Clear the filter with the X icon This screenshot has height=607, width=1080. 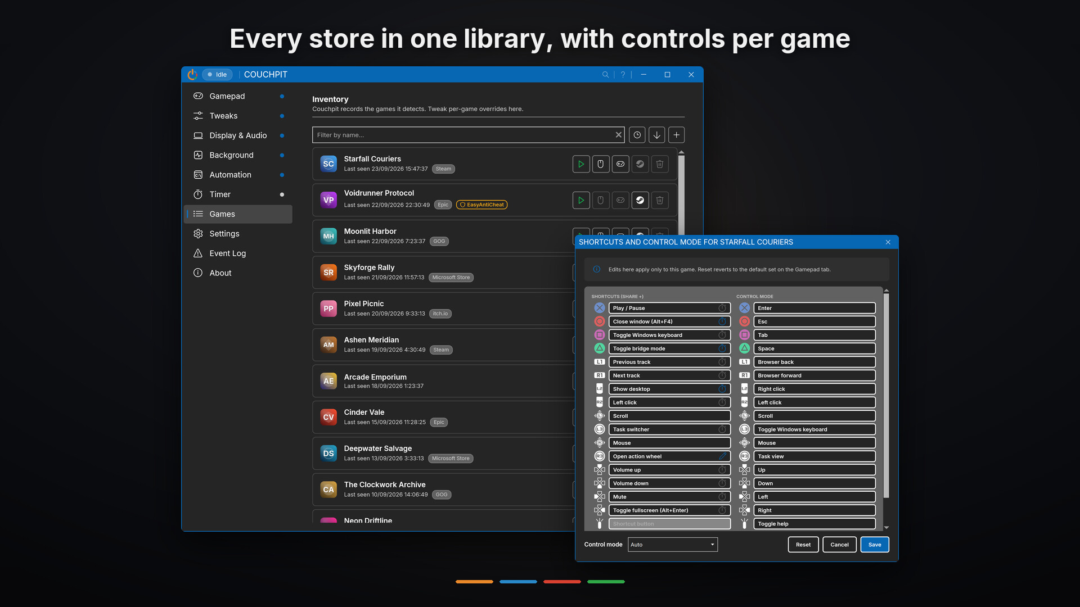point(619,135)
